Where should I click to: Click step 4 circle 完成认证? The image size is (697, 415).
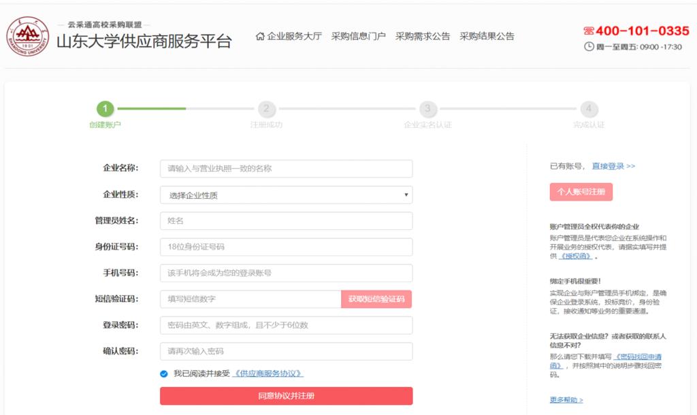point(589,108)
